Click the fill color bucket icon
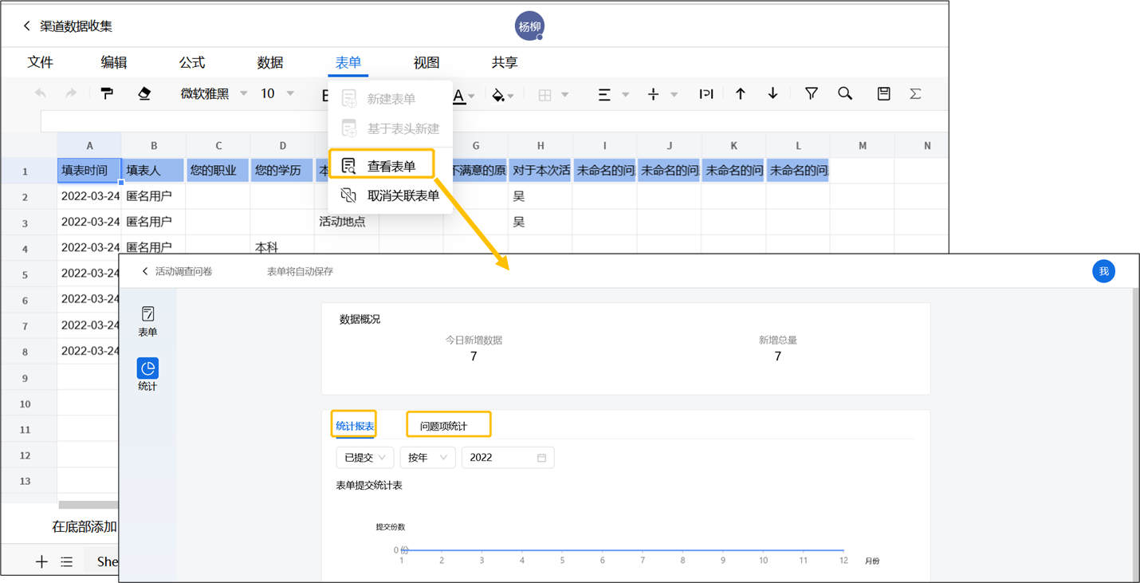The width and height of the screenshot is (1140, 583). coord(498,96)
